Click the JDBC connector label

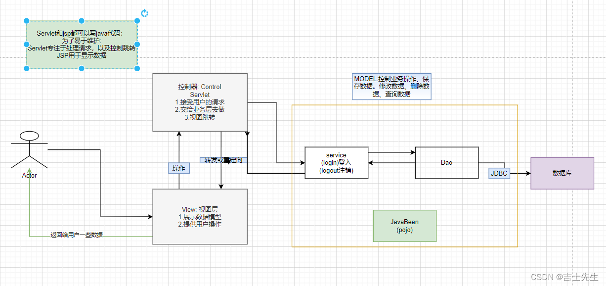tap(499, 174)
